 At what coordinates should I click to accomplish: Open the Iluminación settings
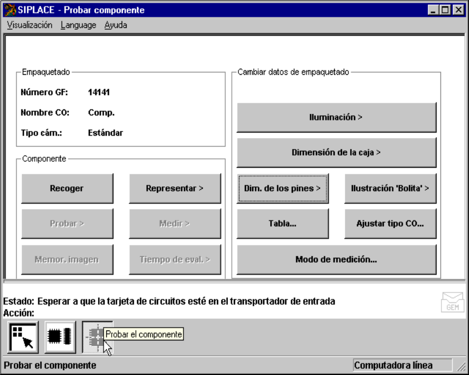tap(336, 118)
